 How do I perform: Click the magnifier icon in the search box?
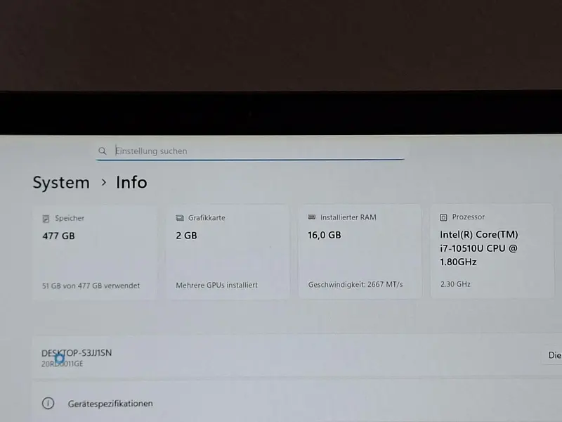[x=103, y=151]
